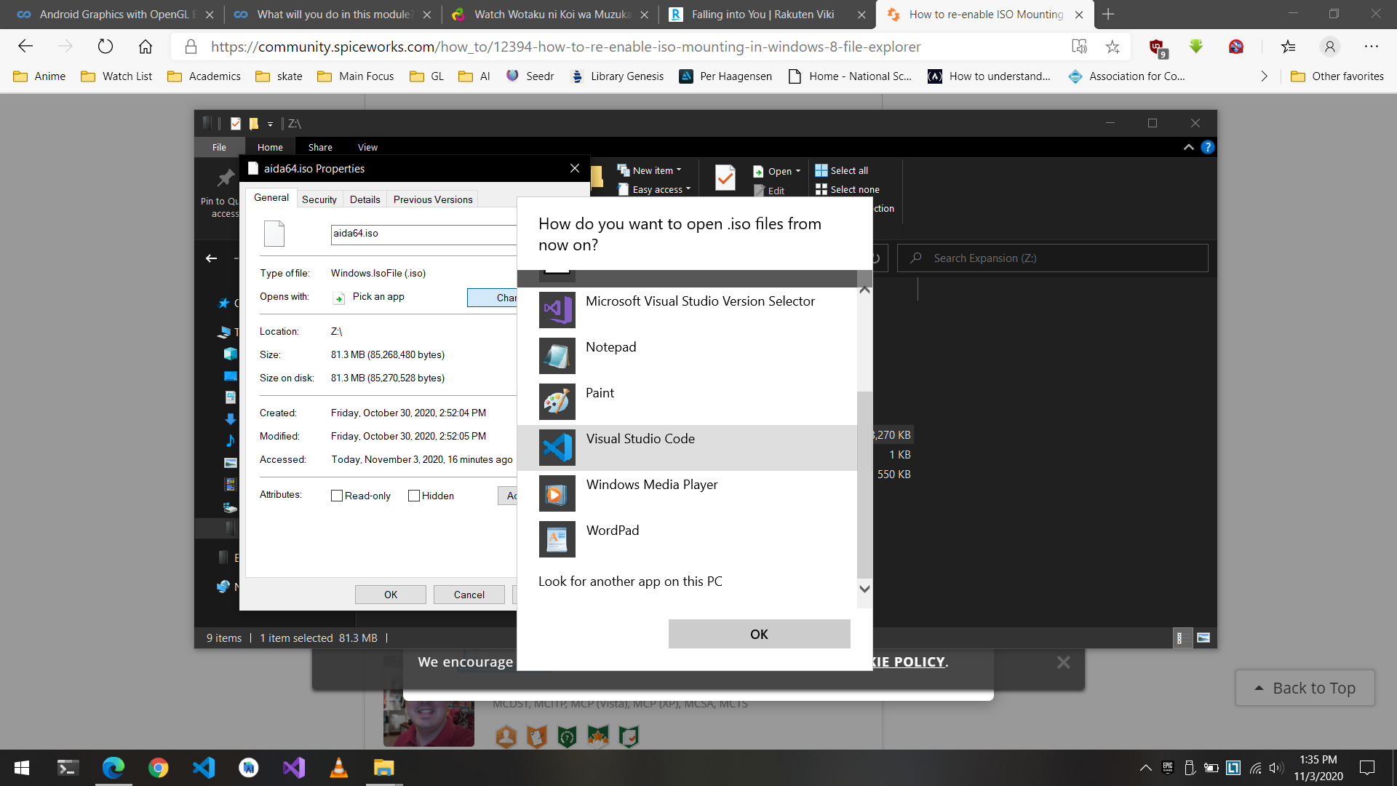Click the Pin to Quick access icon

click(226, 178)
